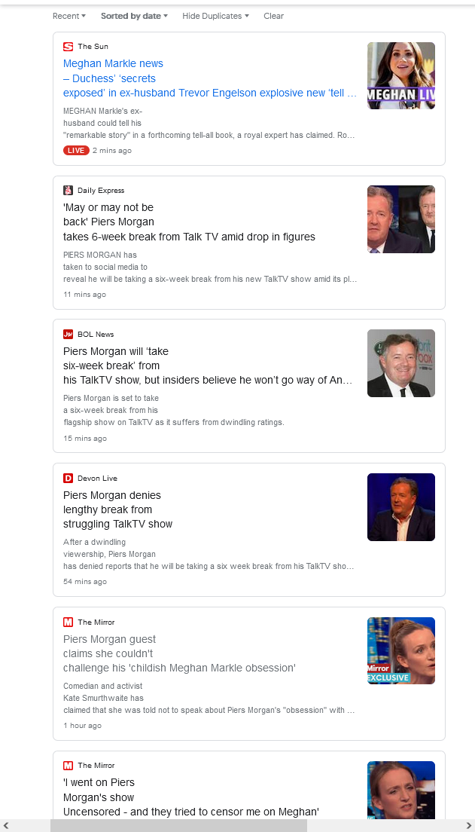The width and height of the screenshot is (475, 832).
Task: Click the Daily Express publisher icon
Action: [x=68, y=191]
